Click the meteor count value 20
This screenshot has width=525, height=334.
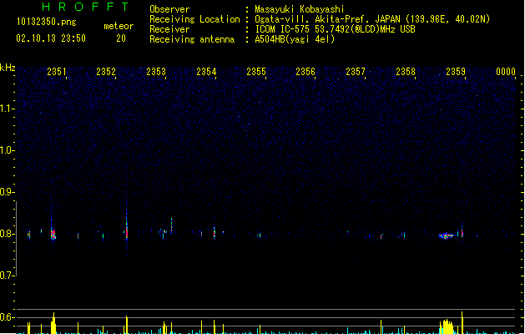(121, 38)
